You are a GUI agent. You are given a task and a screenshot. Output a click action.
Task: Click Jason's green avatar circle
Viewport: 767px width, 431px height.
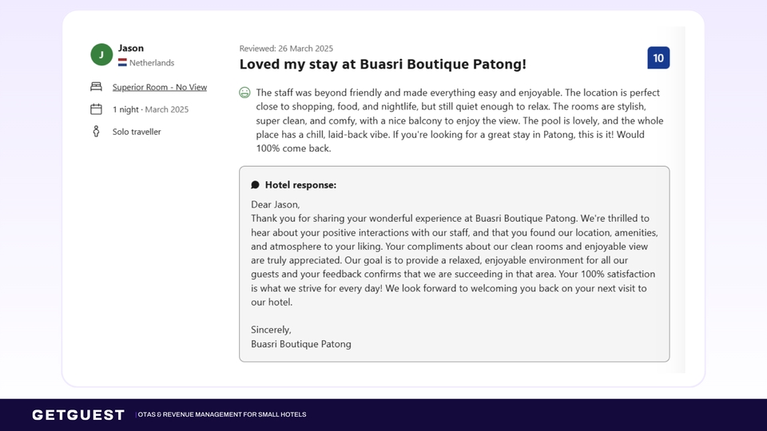coord(101,54)
